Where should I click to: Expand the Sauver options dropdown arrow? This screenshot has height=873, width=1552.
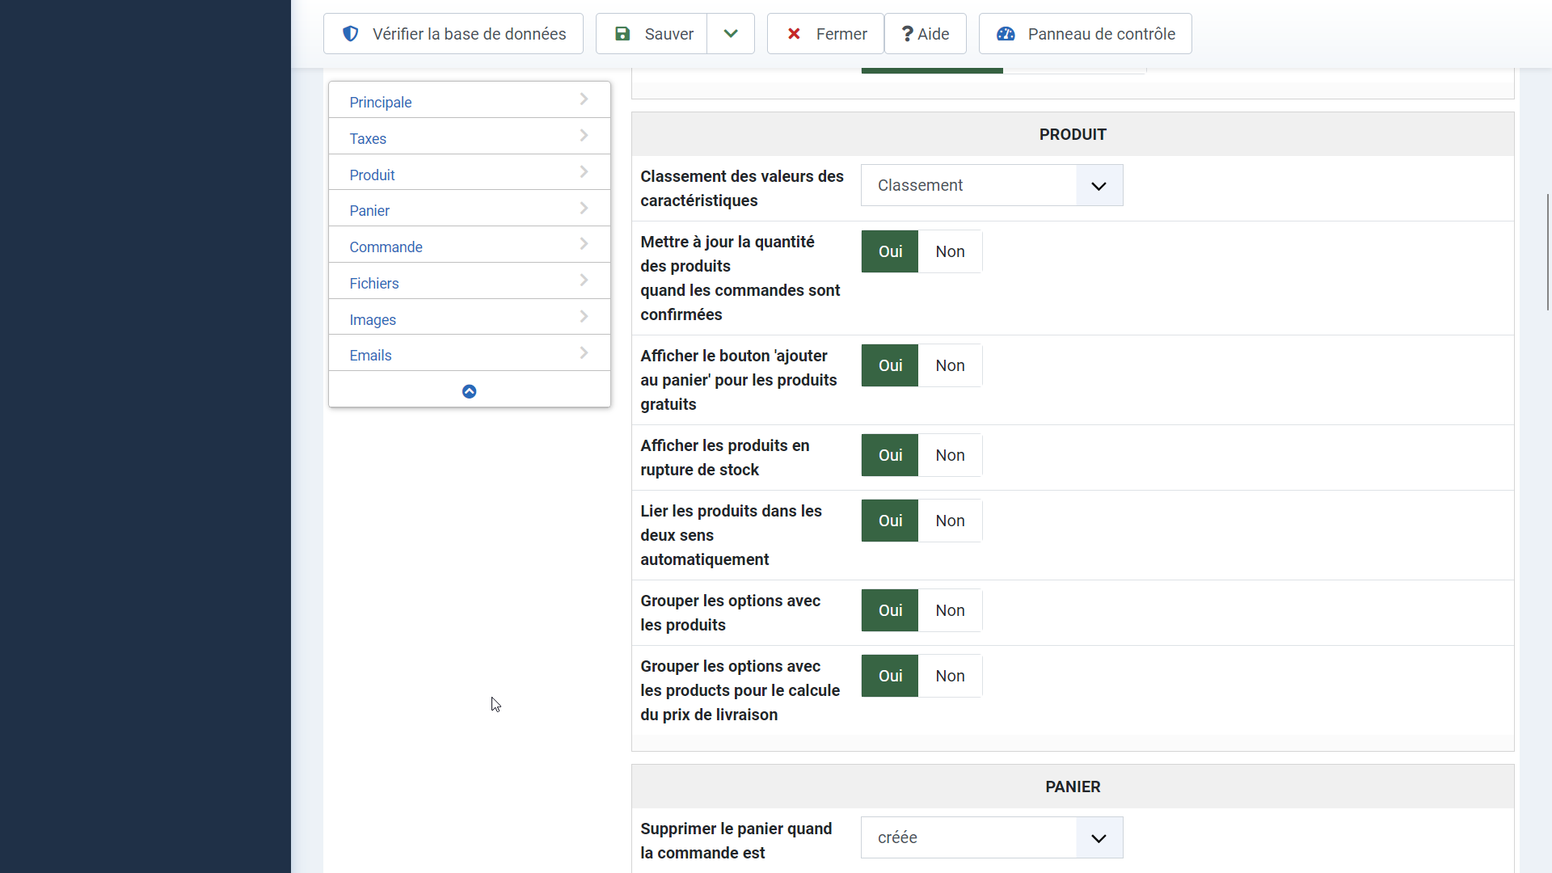pos(731,34)
